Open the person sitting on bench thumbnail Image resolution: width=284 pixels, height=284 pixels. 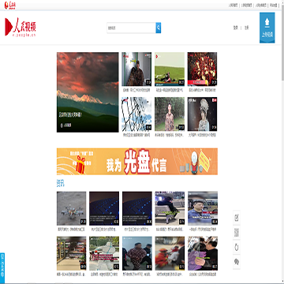[x=170, y=208]
